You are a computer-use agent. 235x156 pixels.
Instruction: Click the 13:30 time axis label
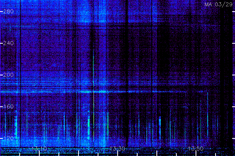[118, 149]
